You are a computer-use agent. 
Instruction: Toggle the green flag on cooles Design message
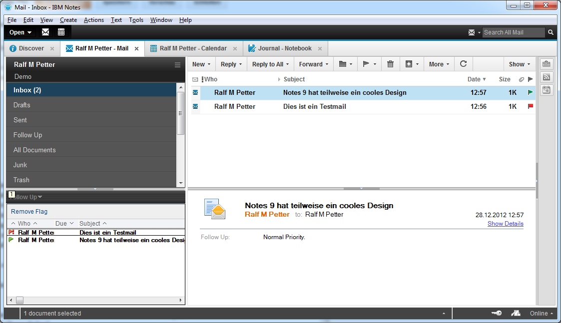pyautogui.click(x=530, y=92)
